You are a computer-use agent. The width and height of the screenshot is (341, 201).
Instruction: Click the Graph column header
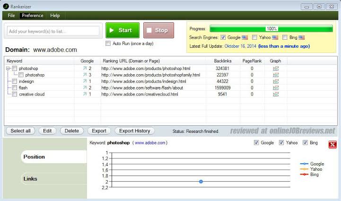point(276,61)
